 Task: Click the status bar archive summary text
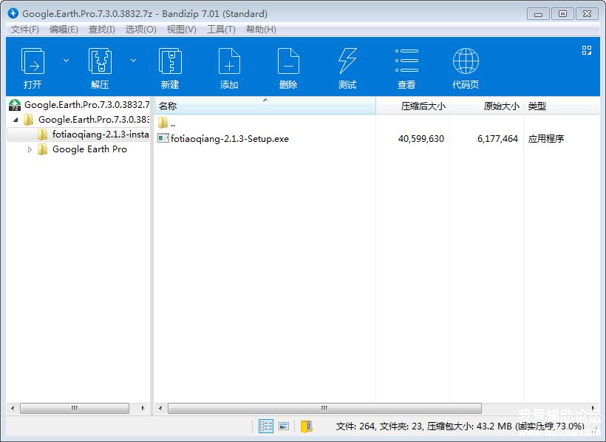click(460, 426)
